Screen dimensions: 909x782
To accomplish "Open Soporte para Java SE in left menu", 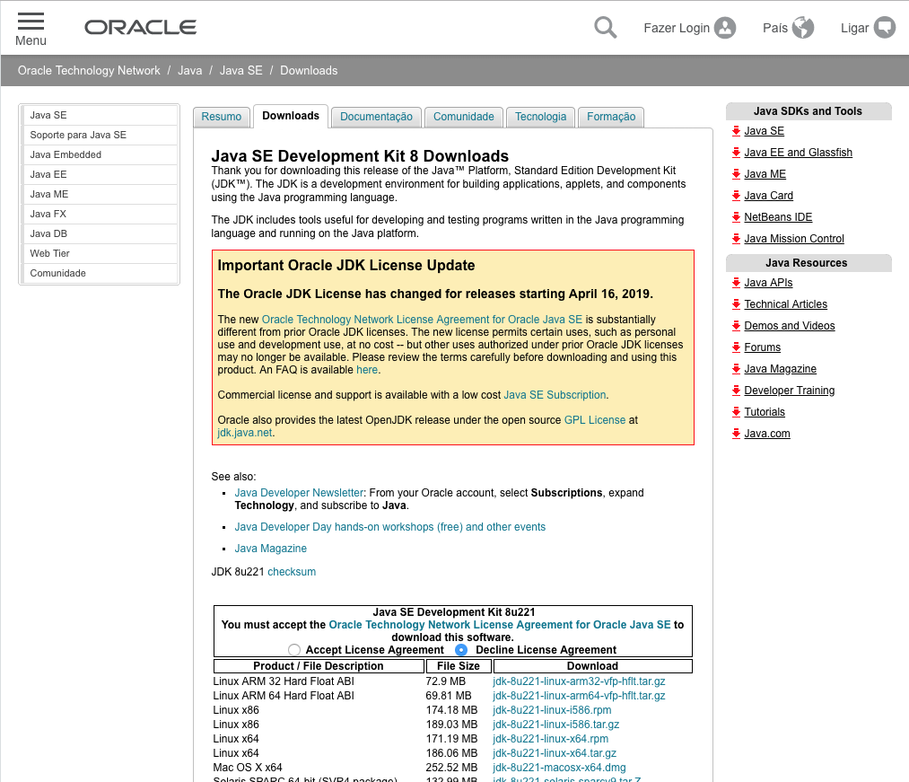I will 100,135.
